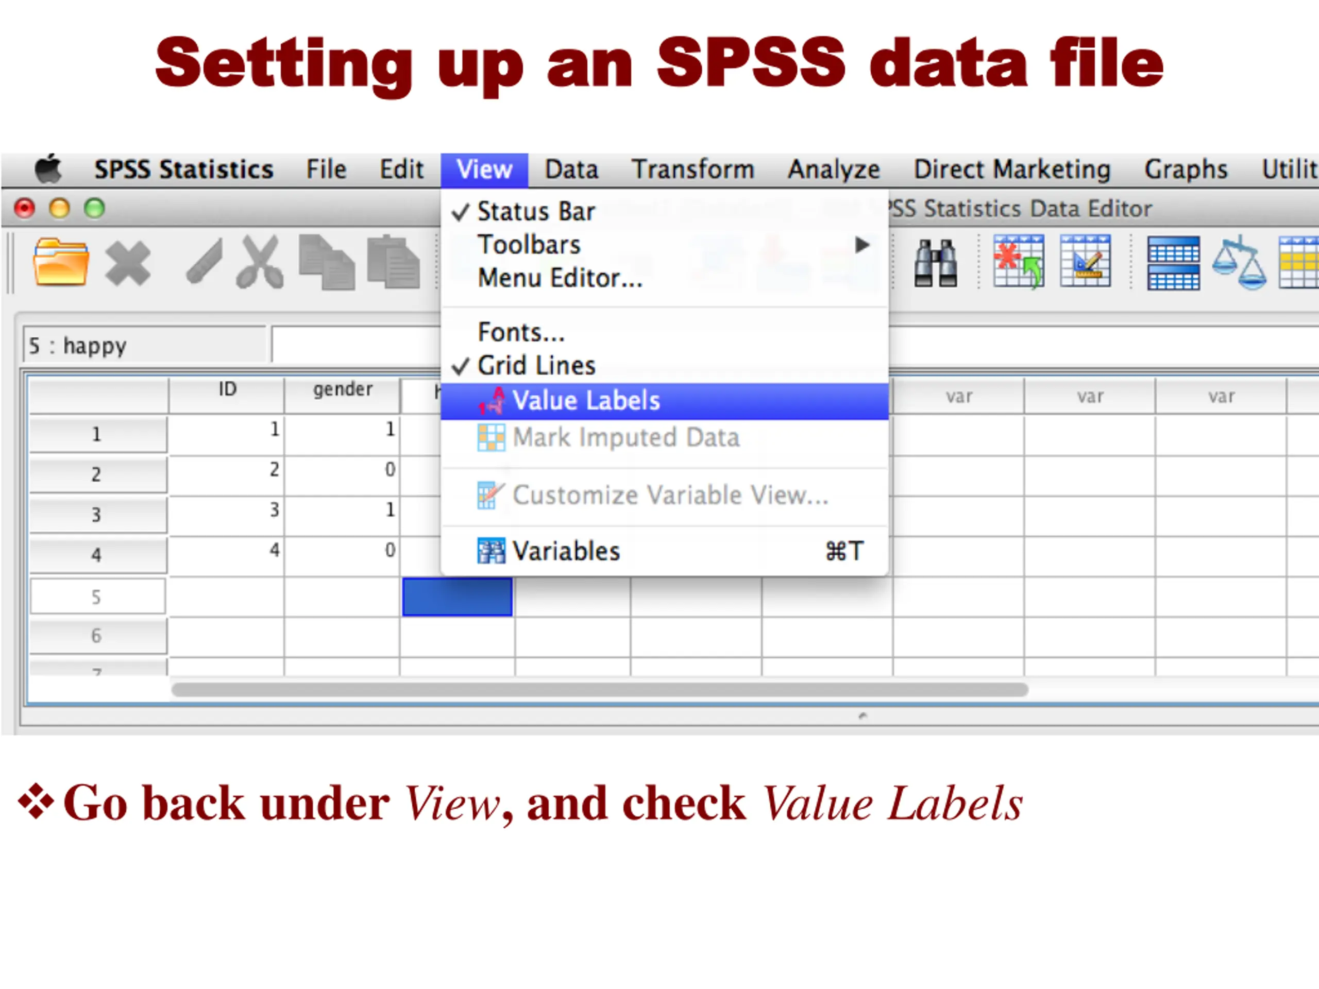The width and height of the screenshot is (1319, 989).
Task: Click the yellow minimize window button
Action: click(59, 208)
